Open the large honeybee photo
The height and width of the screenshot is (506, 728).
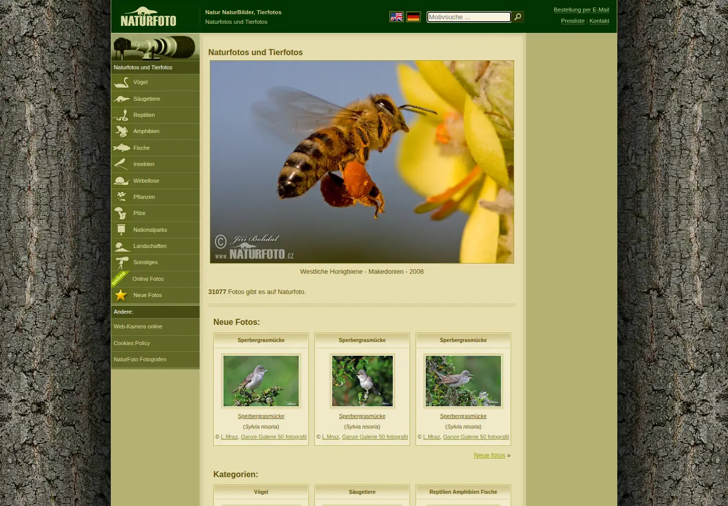pyautogui.click(x=362, y=162)
